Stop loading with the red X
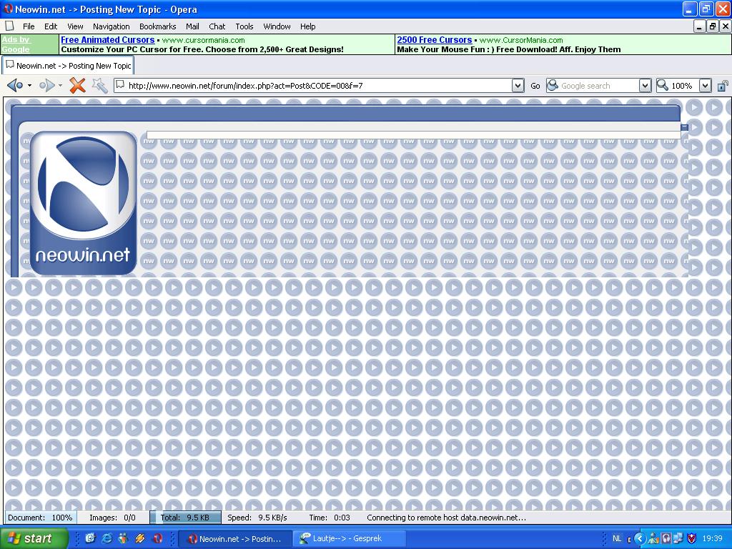732x549 pixels. coord(77,86)
